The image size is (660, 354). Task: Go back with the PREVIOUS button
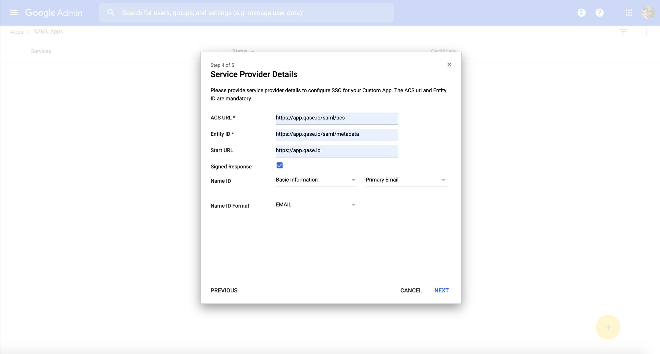pos(224,290)
